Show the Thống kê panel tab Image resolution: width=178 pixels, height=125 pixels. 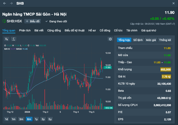pyautogui.click(x=165, y=40)
